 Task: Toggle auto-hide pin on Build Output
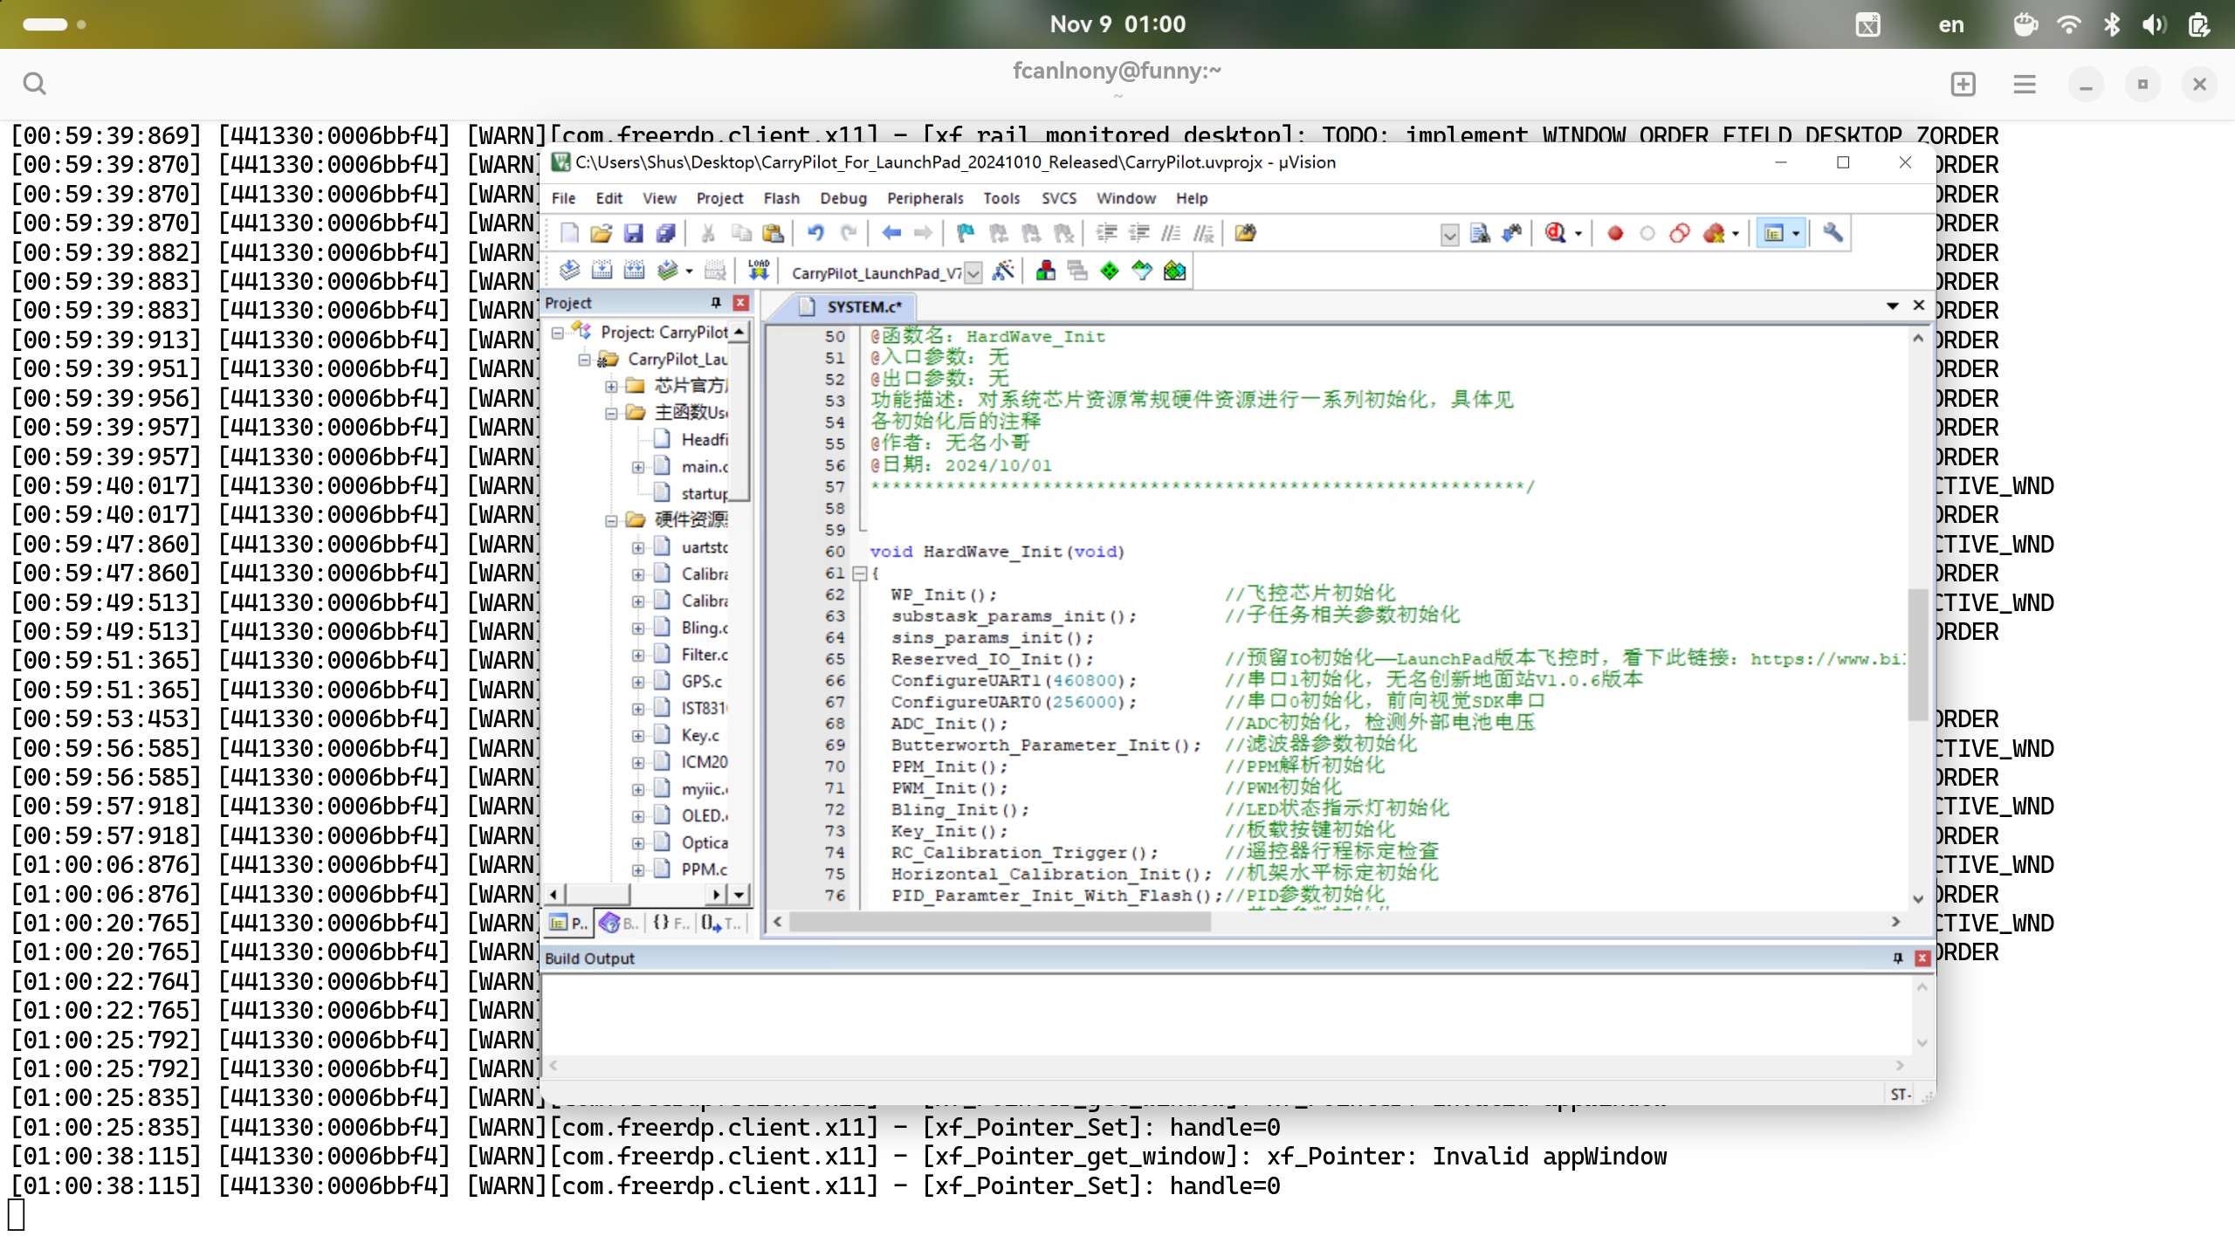point(1897,958)
